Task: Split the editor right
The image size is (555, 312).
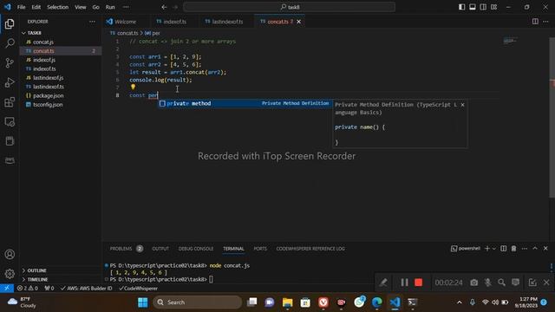Action: 535,22
